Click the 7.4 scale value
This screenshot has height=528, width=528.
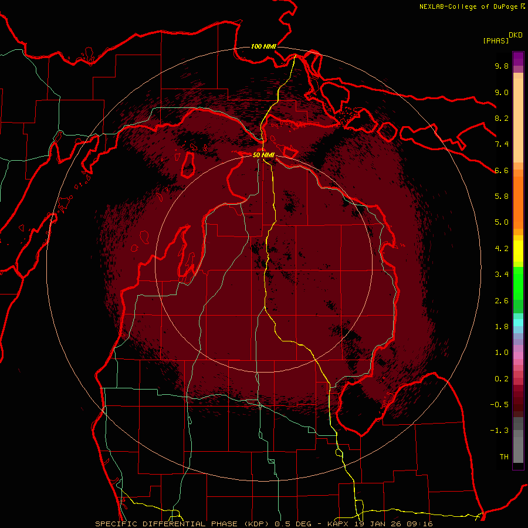pyautogui.click(x=502, y=144)
